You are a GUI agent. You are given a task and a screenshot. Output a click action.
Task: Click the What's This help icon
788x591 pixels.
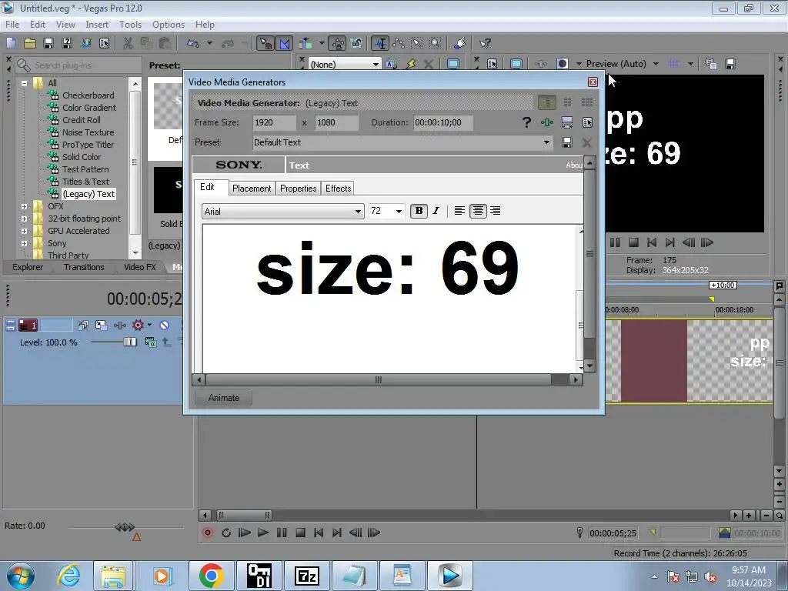click(x=485, y=43)
